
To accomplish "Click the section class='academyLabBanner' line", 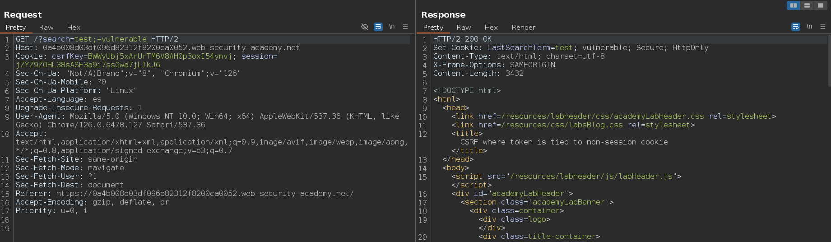I will click(537, 202).
